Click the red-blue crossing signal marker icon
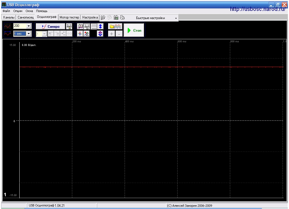The image size is (289, 209). coord(80,34)
